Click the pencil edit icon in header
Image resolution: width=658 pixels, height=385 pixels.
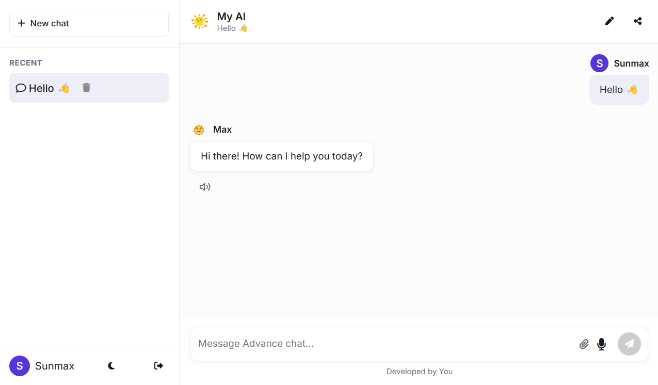pyautogui.click(x=609, y=21)
